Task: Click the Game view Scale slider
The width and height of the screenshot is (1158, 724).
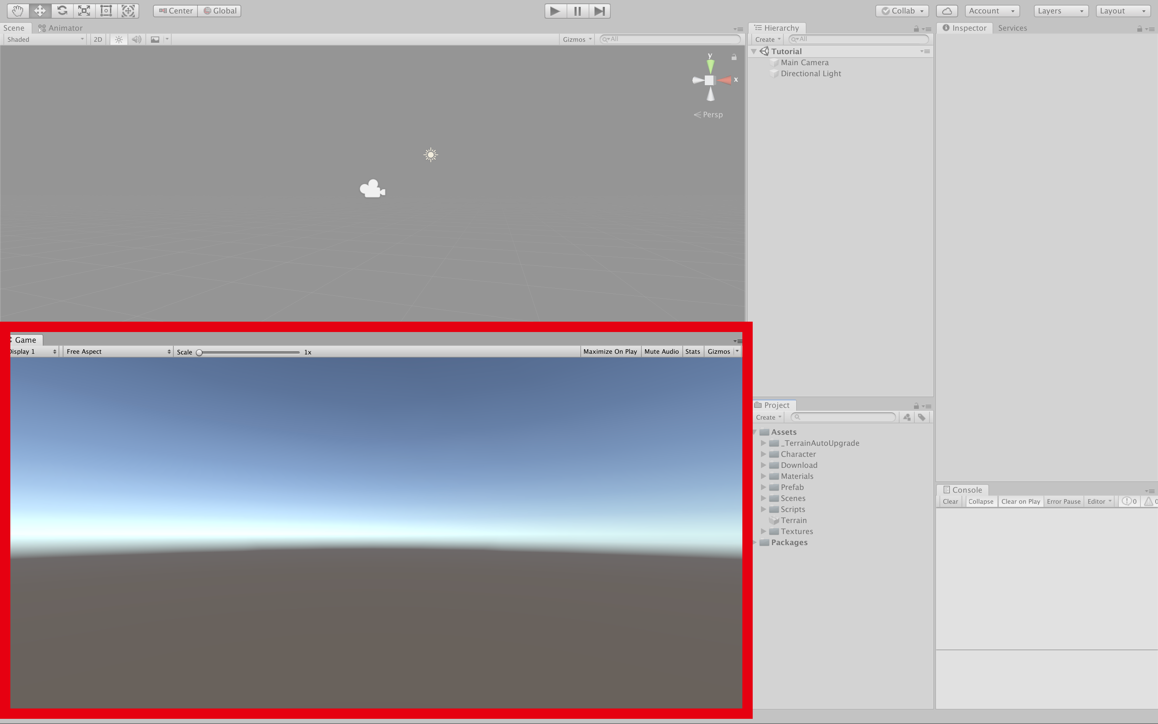Action: [x=249, y=352]
